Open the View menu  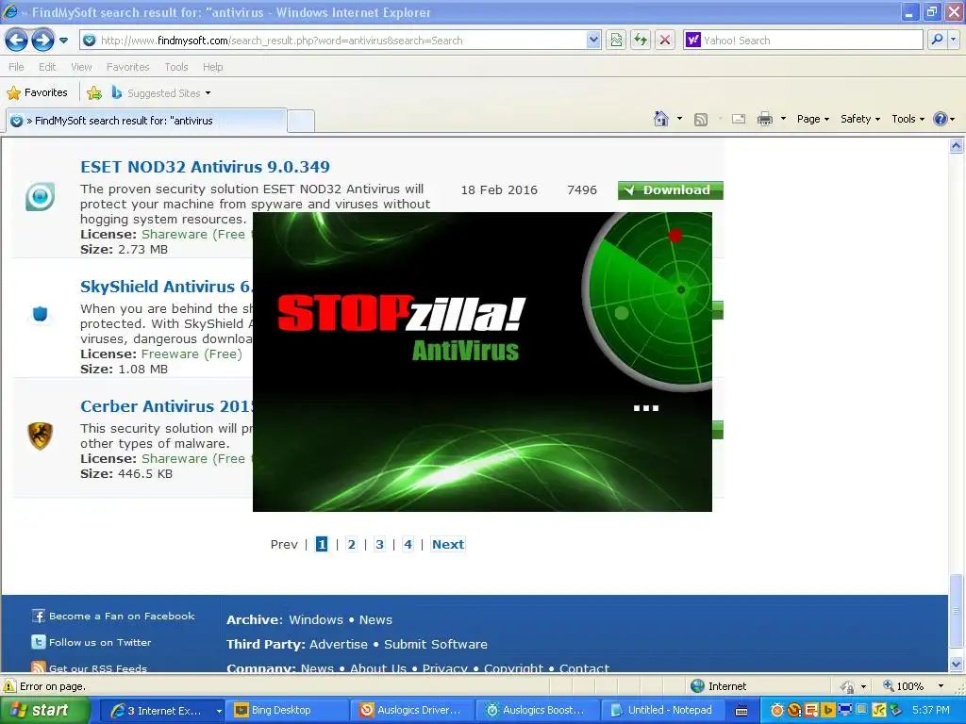pyautogui.click(x=81, y=67)
